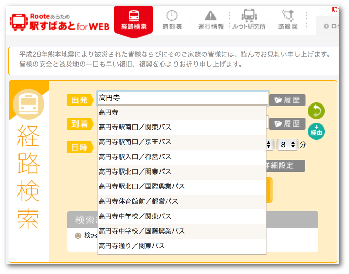Select suggestion 高円寺駅北口／国際興業バス
Screen dimensions: 349x274
(182, 187)
